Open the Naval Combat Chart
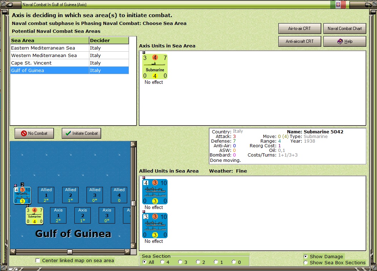The height and width of the screenshot is (271, 377). click(x=344, y=29)
